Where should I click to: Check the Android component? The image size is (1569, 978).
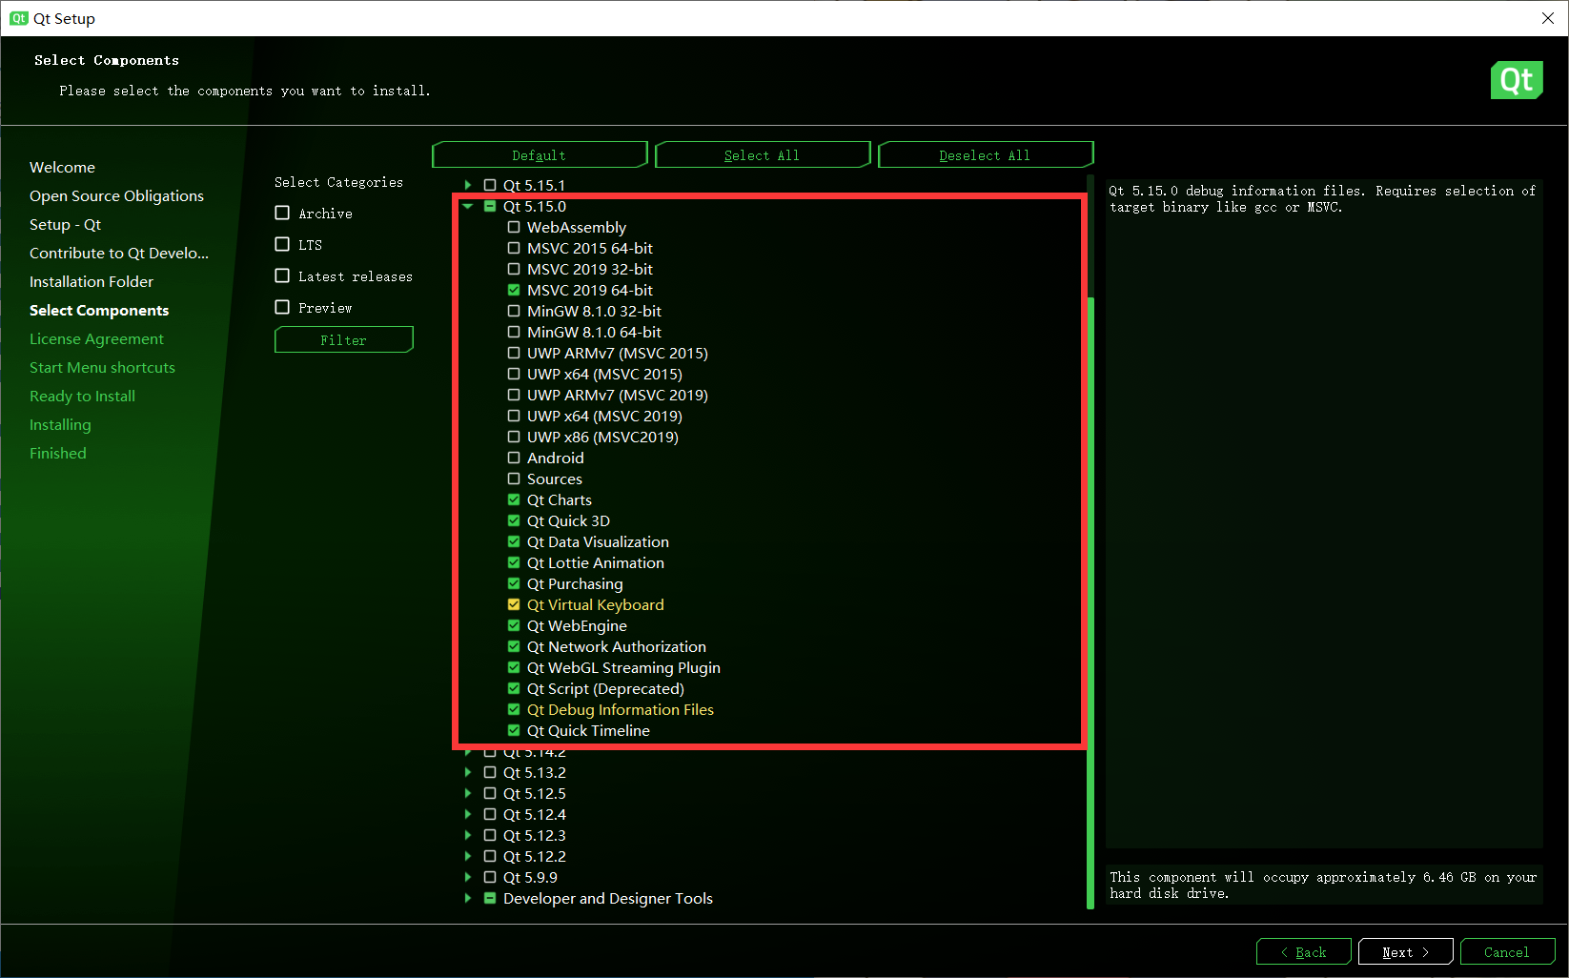point(514,458)
